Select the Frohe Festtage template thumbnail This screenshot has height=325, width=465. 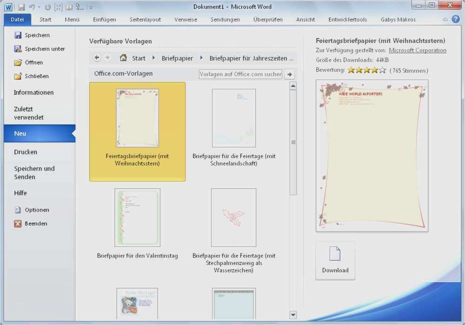[137, 304]
